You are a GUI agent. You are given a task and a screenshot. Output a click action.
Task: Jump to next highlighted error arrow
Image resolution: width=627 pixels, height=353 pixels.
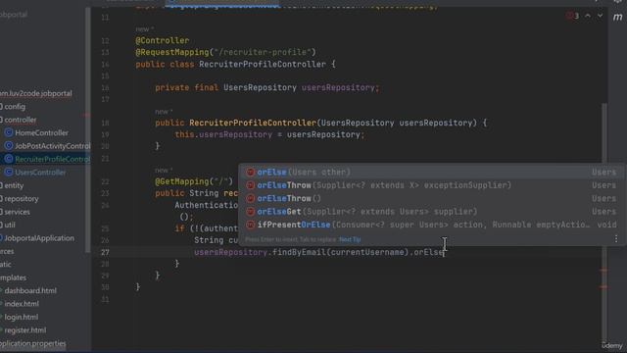(600, 16)
